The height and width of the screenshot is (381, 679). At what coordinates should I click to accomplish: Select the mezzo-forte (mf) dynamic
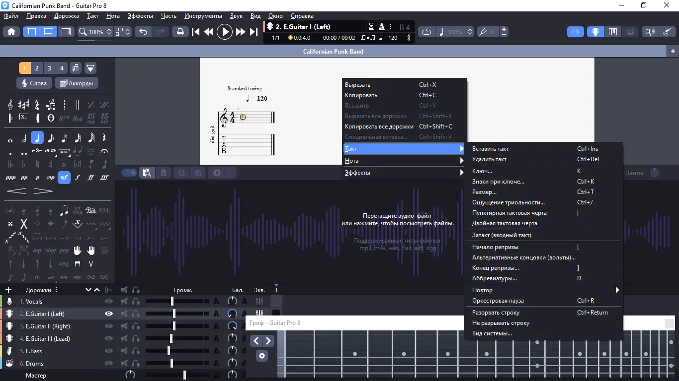click(64, 178)
